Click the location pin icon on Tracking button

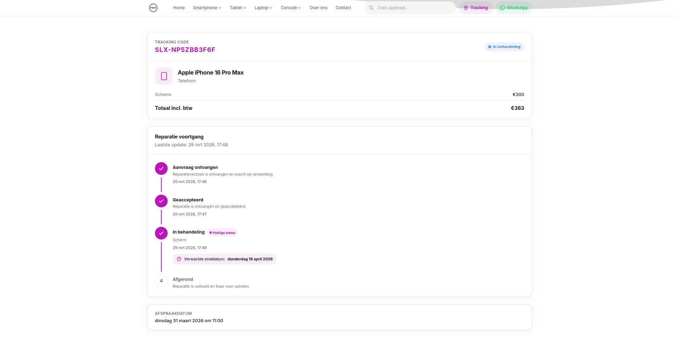[x=466, y=7]
